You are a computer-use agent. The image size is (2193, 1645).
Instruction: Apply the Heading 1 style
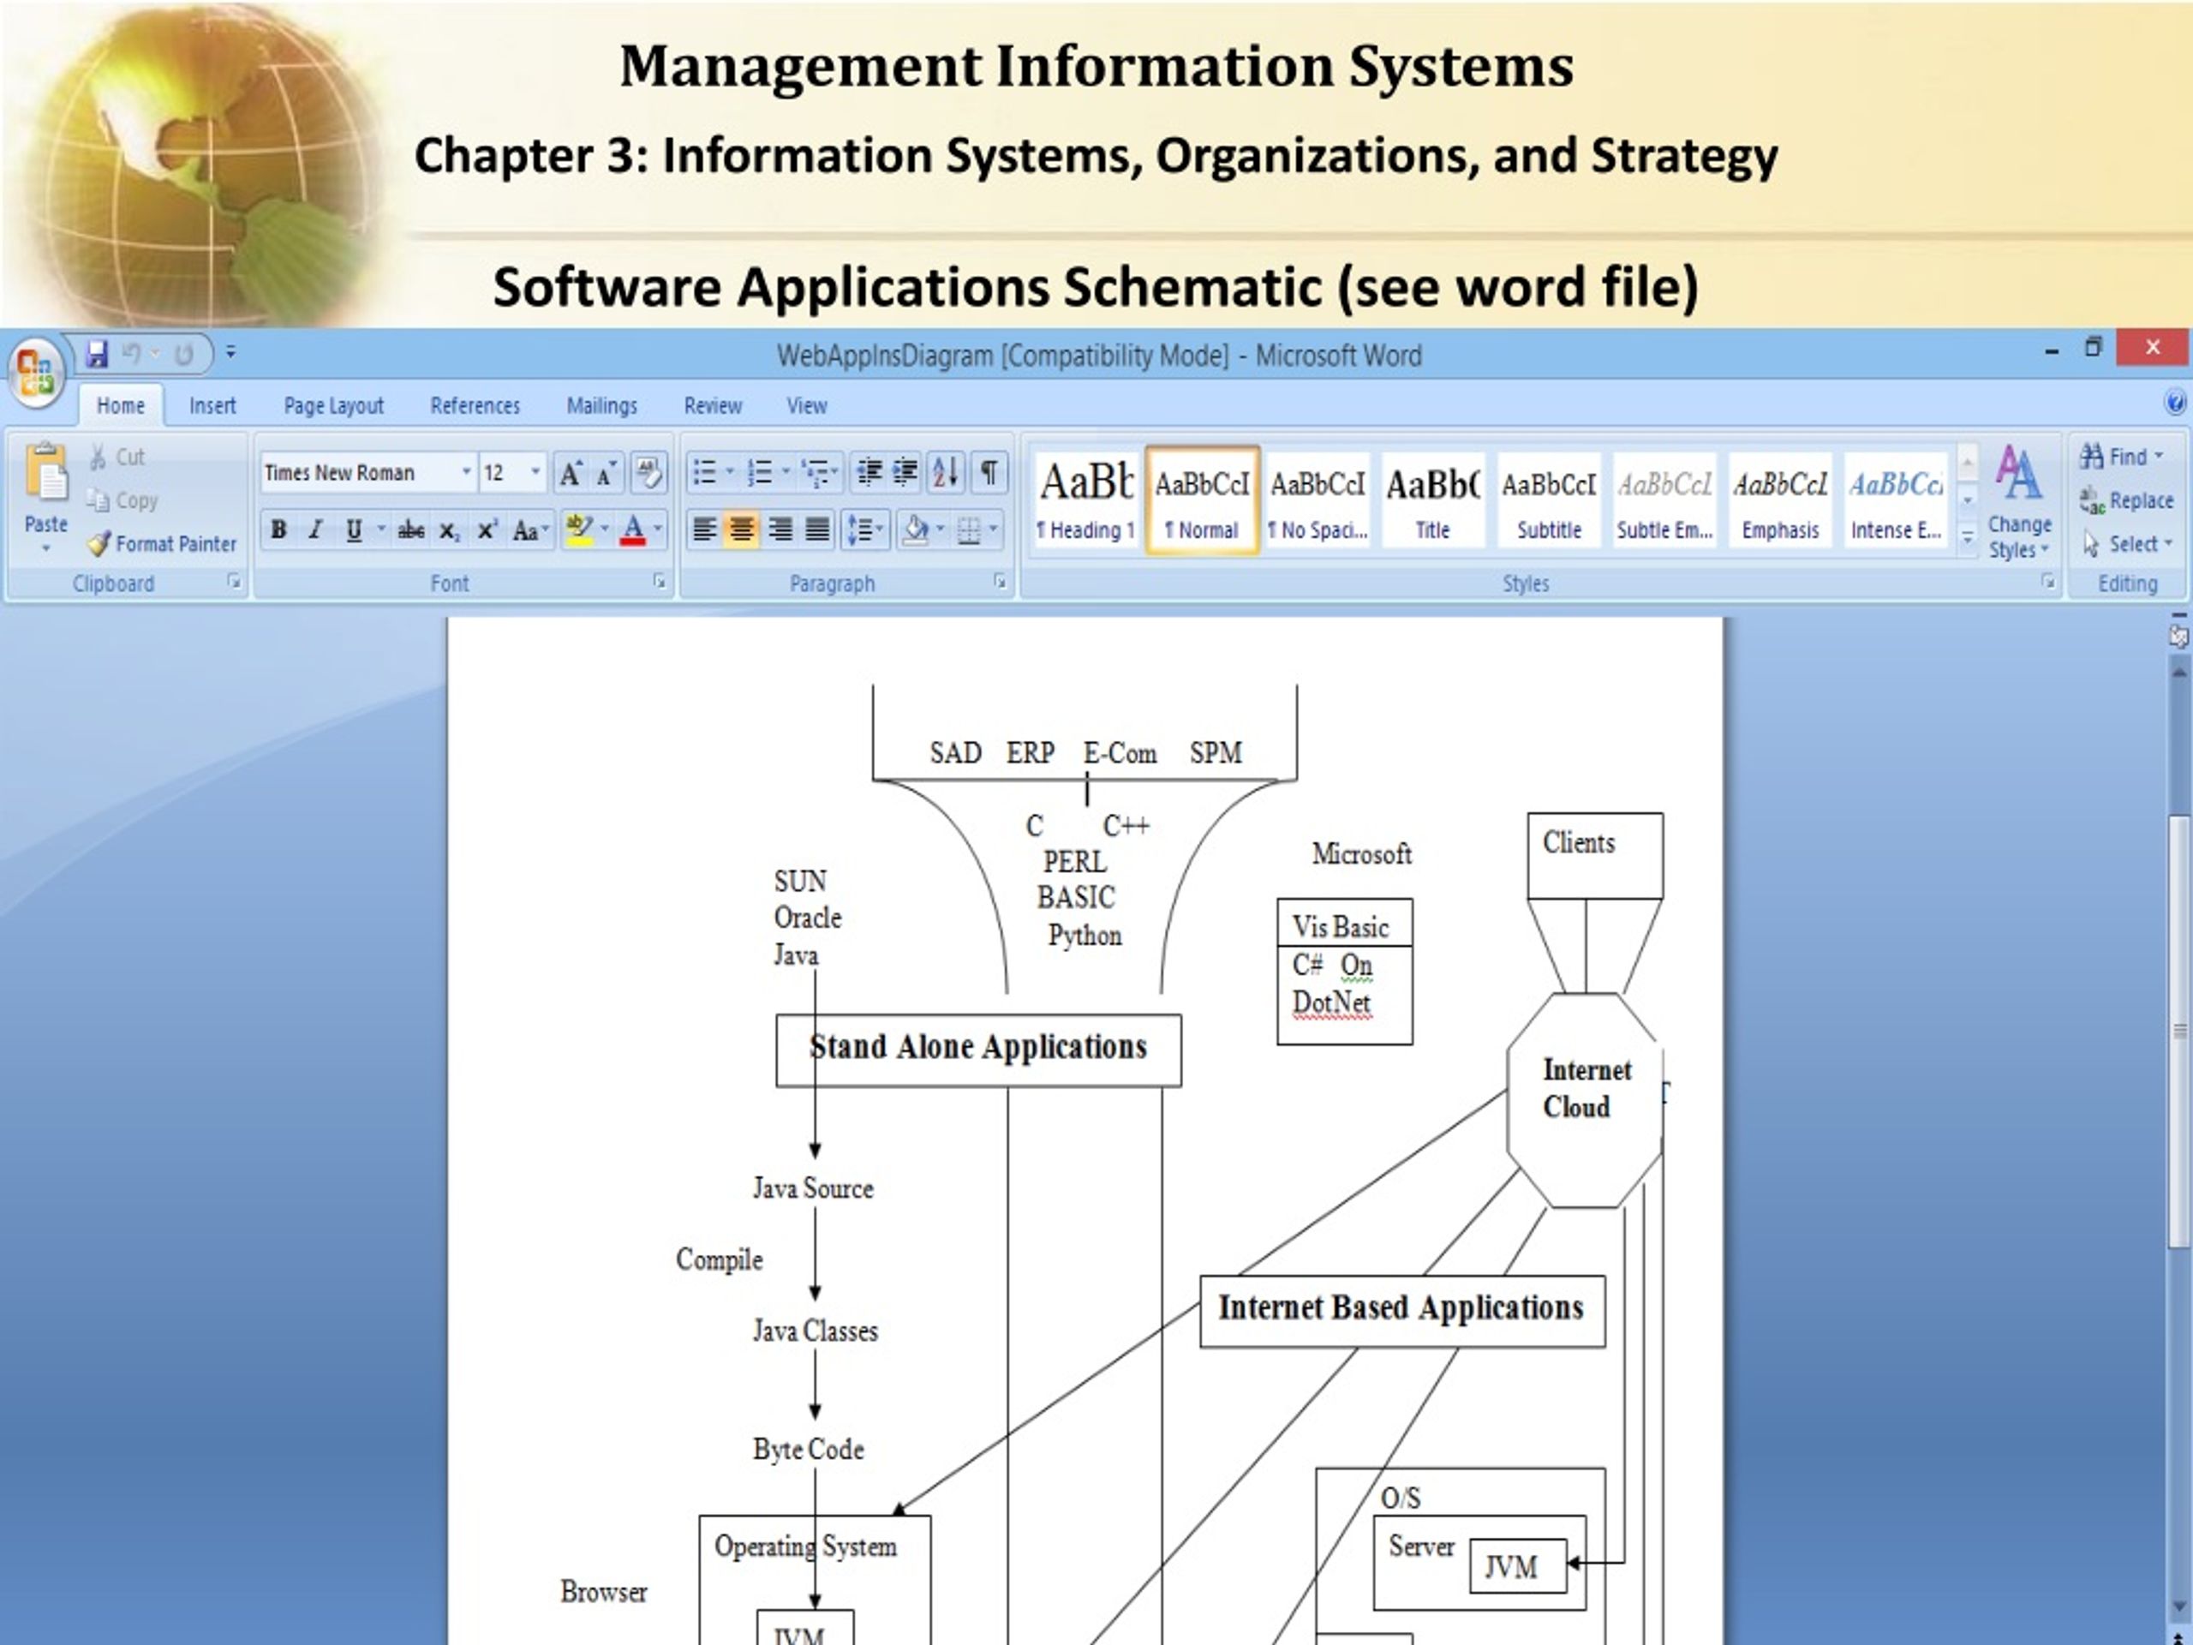(1085, 500)
